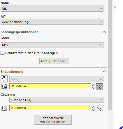Click the reverse direction arrow icon

(4, 79)
